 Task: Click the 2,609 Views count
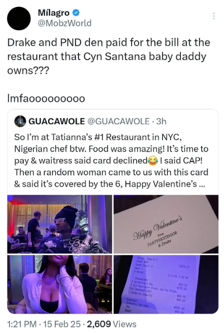click(x=112, y=324)
